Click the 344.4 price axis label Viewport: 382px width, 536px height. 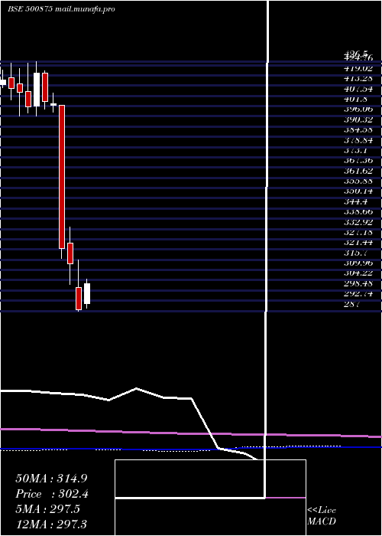[x=355, y=201]
